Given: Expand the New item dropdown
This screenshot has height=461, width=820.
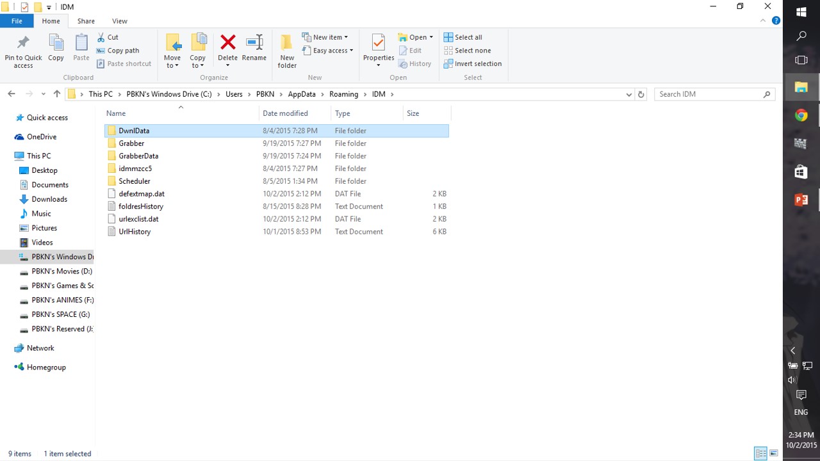Looking at the screenshot, I should (325, 37).
